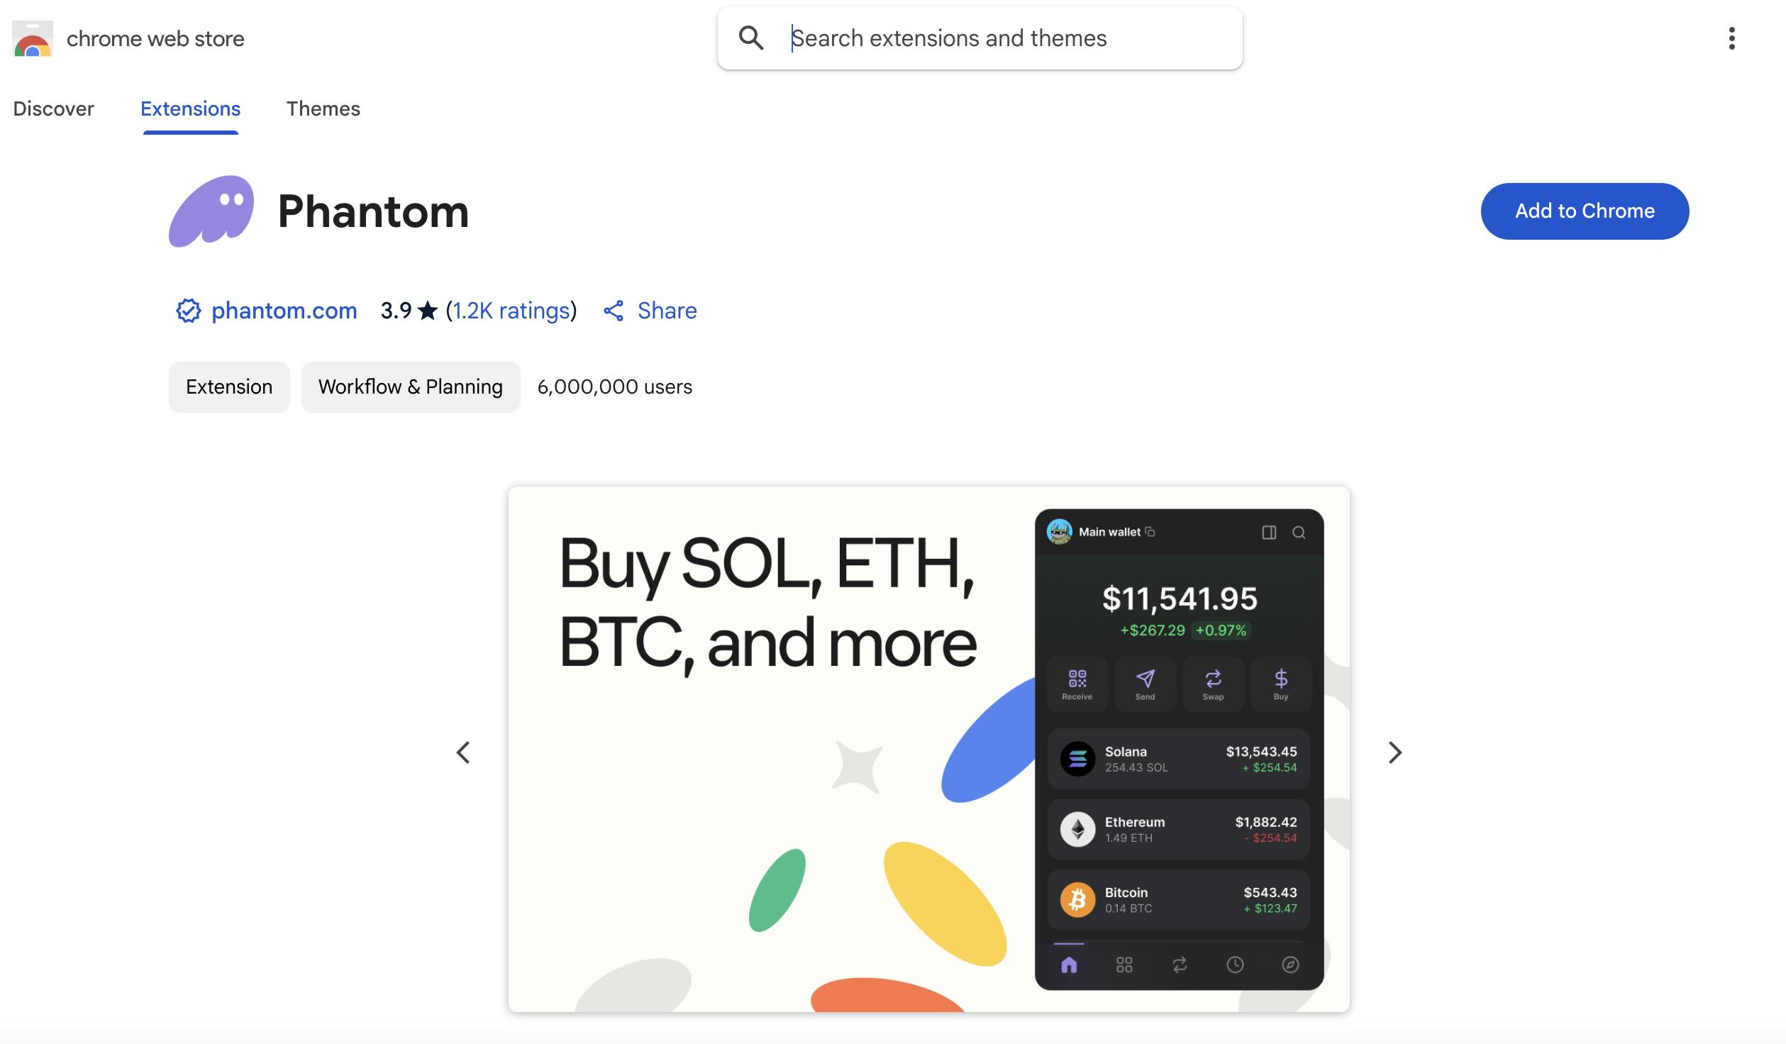This screenshot has width=1786, height=1044.
Task: Open the phantom.com website link
Action: [284, 311]
